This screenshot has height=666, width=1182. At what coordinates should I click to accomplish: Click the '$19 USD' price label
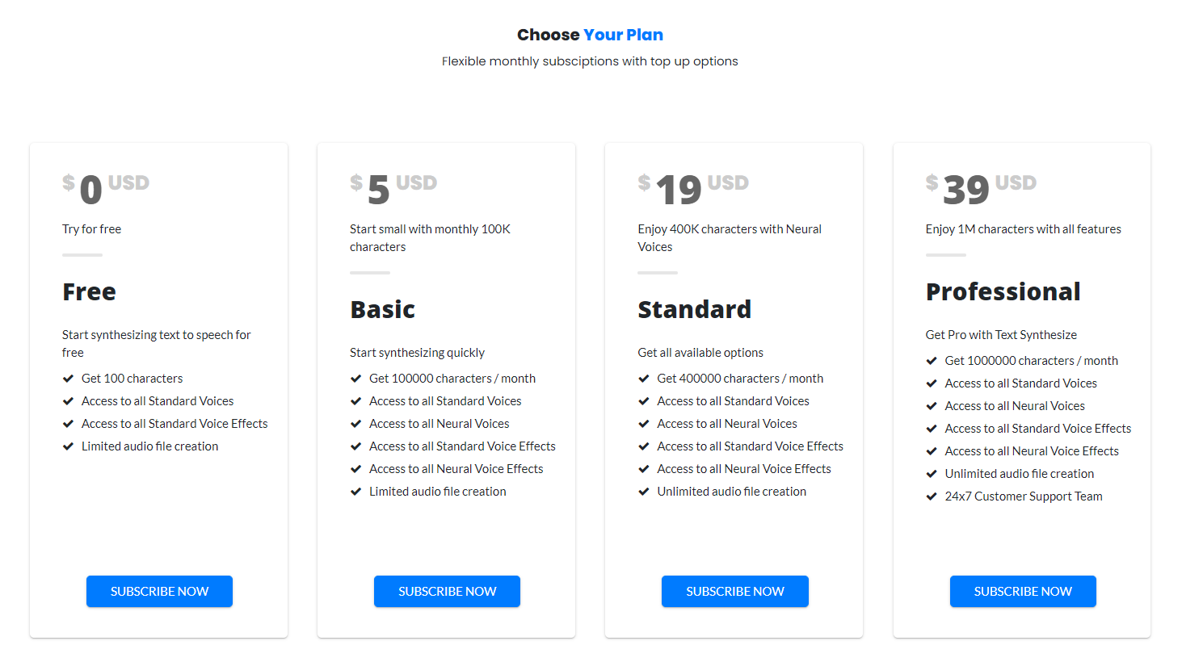tap(693, 188)
